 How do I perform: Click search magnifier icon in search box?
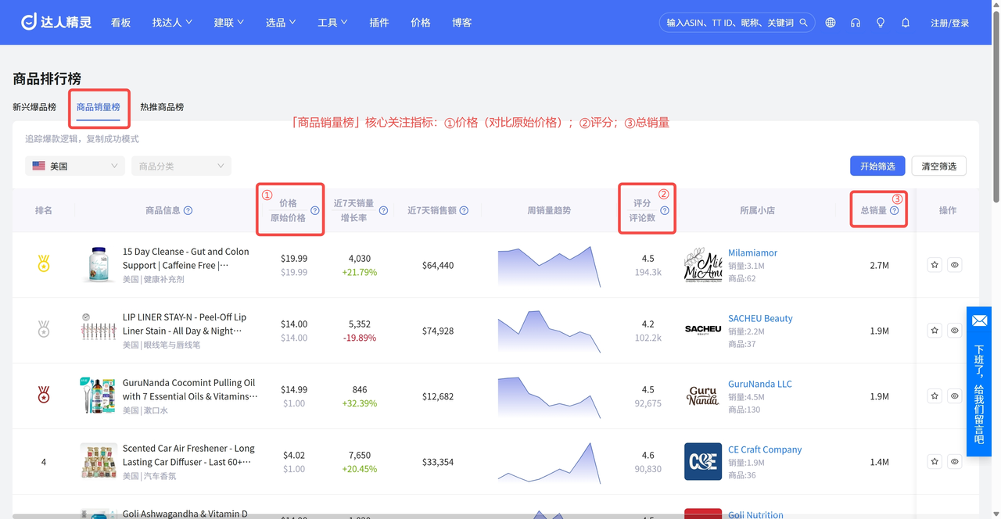[803, 23]
